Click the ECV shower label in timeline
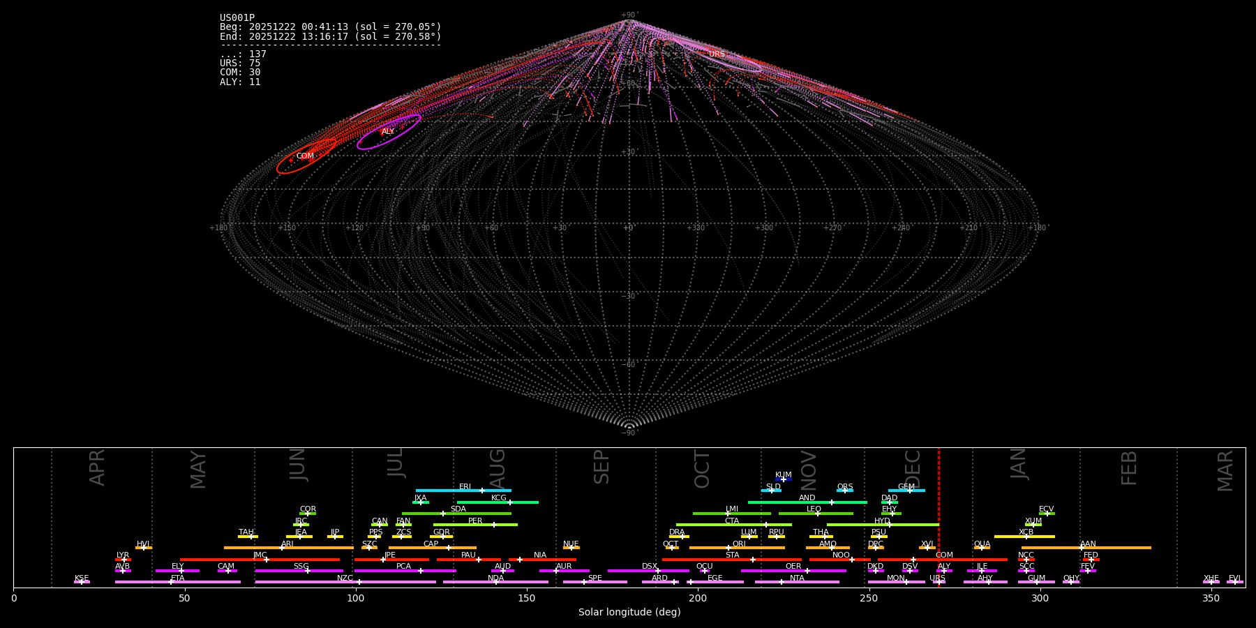This screenshot has height=628, width=1256. (x=1047, y=509)
